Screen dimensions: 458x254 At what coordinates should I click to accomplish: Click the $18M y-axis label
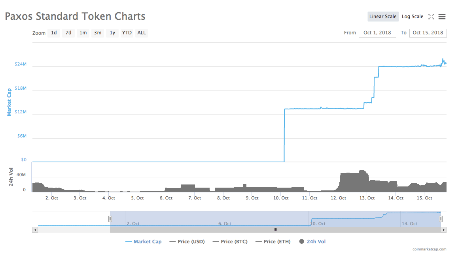[21, 88]
